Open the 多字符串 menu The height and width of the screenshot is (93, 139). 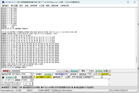34,6
